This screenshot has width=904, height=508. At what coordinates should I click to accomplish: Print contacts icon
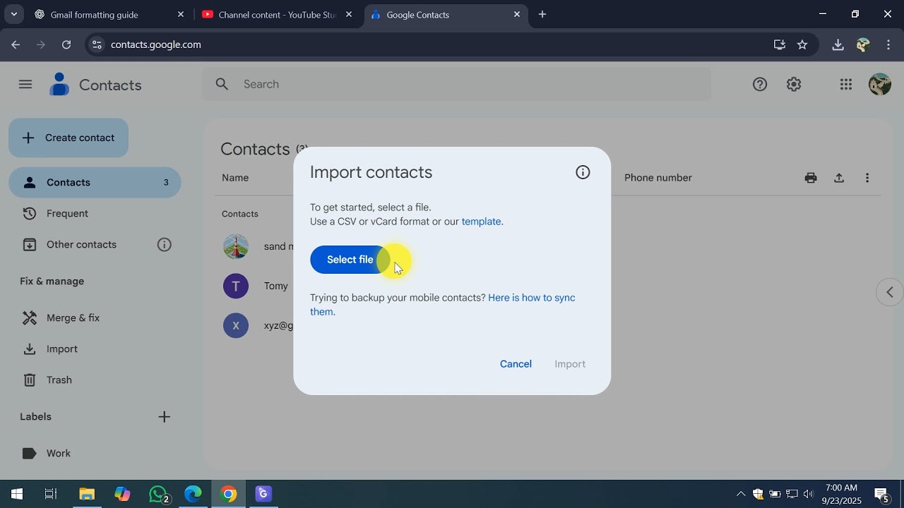[811, 178]
